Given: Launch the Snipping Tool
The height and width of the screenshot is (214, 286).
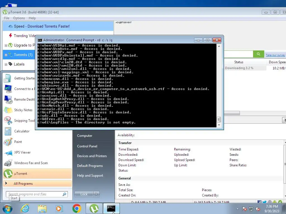Looking at the screenshot, I should [19, 120].
